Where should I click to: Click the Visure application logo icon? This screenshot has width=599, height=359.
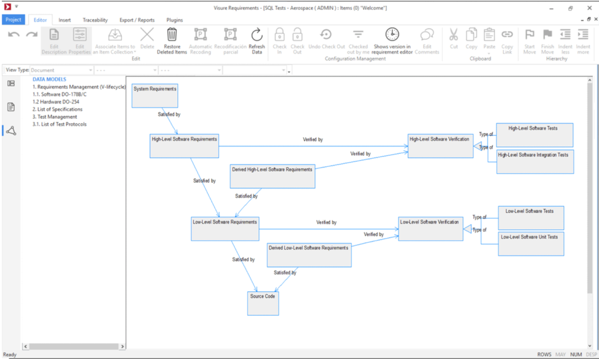(x=7, y=7)
